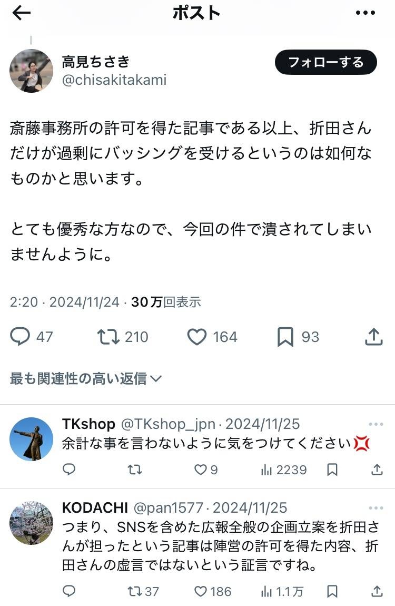The width and height of the screenshot is (395, 606).
Task: Open 高見ちさき profile picture
Action: 31,71
